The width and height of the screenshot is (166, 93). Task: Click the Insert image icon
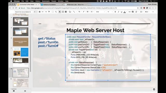66,12
